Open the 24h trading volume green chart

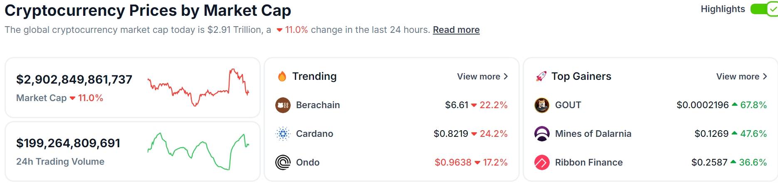198,151
